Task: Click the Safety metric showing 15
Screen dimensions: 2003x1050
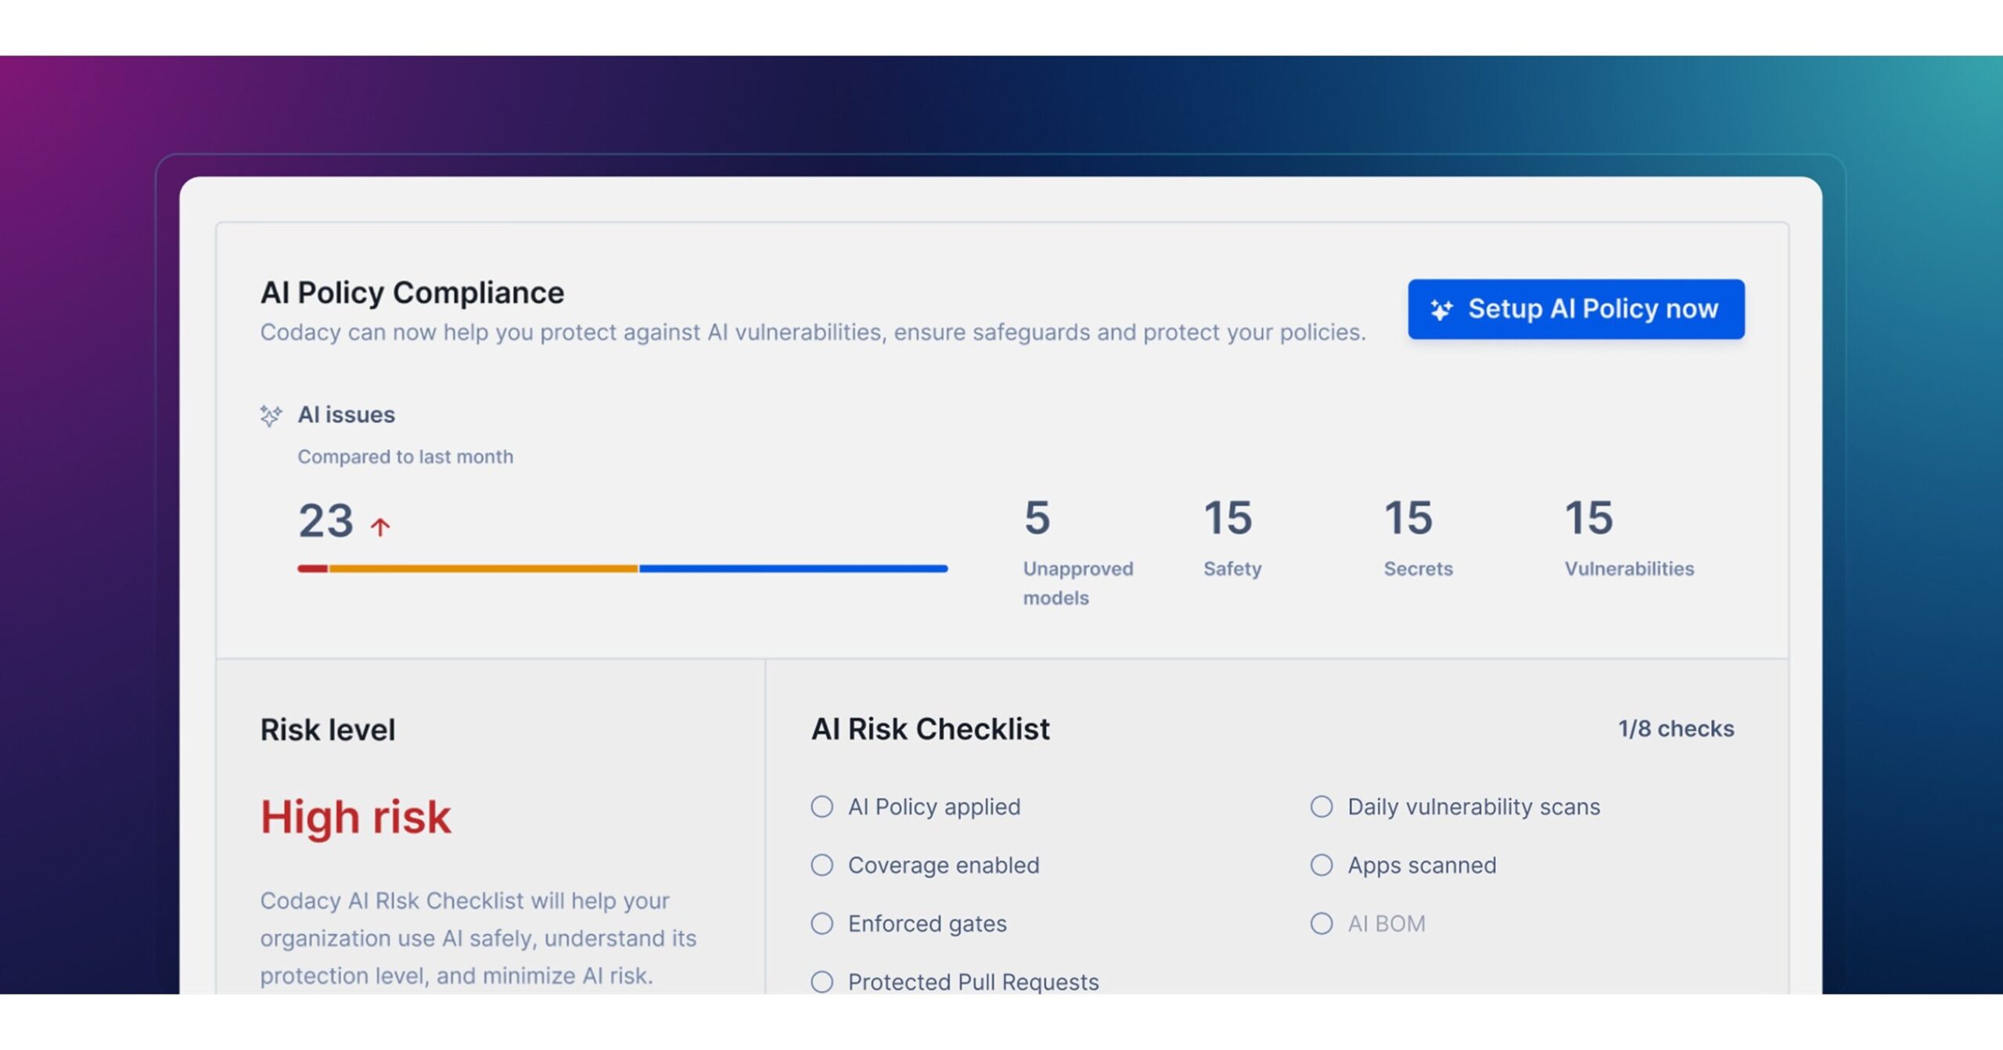Action: point(1230,518)
